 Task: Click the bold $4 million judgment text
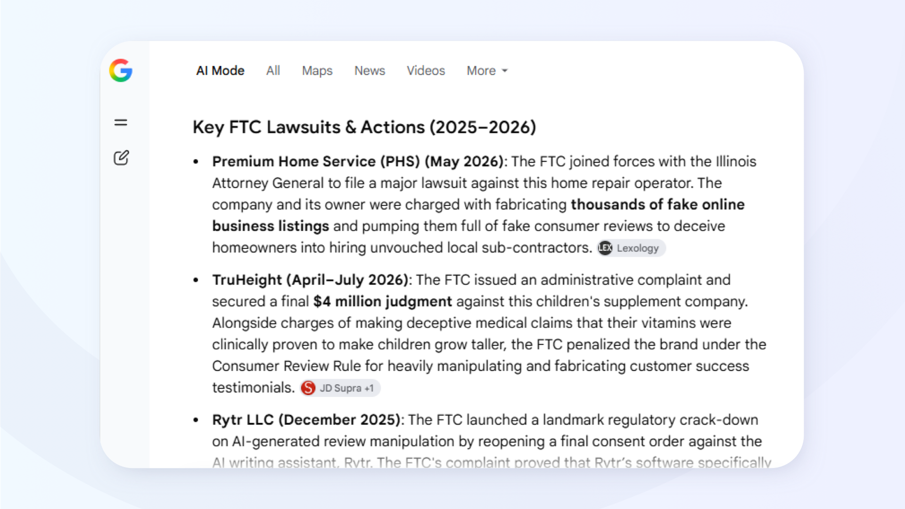[x=383, y=302]
